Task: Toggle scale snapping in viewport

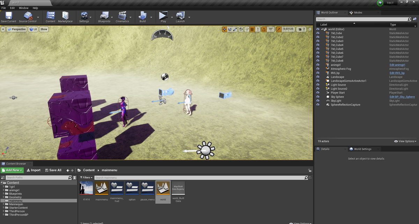Action: 278,29
